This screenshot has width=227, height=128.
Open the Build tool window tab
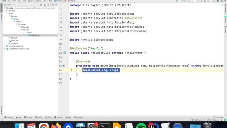(68, 117)
